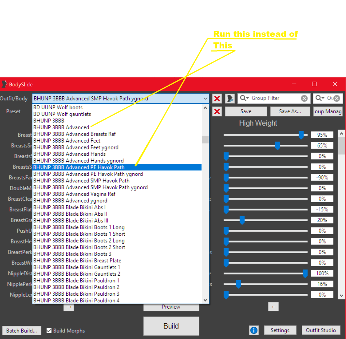The width and height of the screenshot is (346, 339).
Task: Open Batch Build dialog
Action: click(22, 331)
